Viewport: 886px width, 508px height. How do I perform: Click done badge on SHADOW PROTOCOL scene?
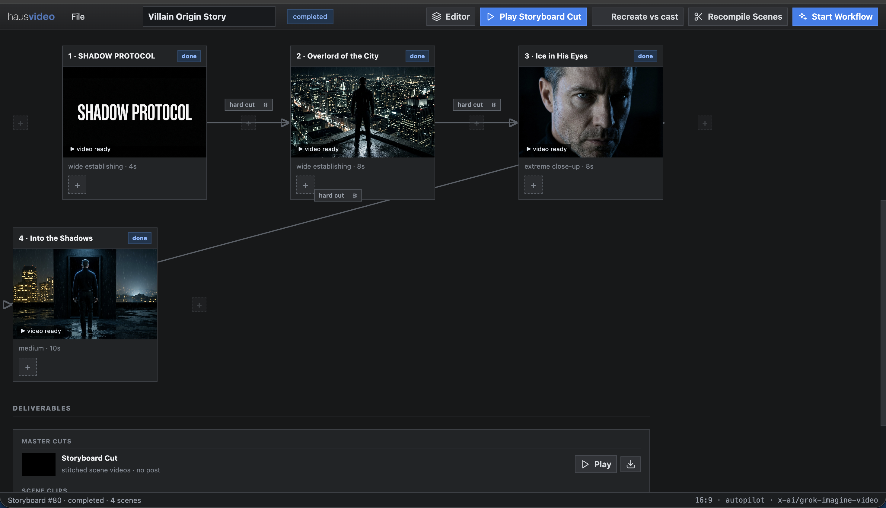pyautogui.click(x=189, y=56)
